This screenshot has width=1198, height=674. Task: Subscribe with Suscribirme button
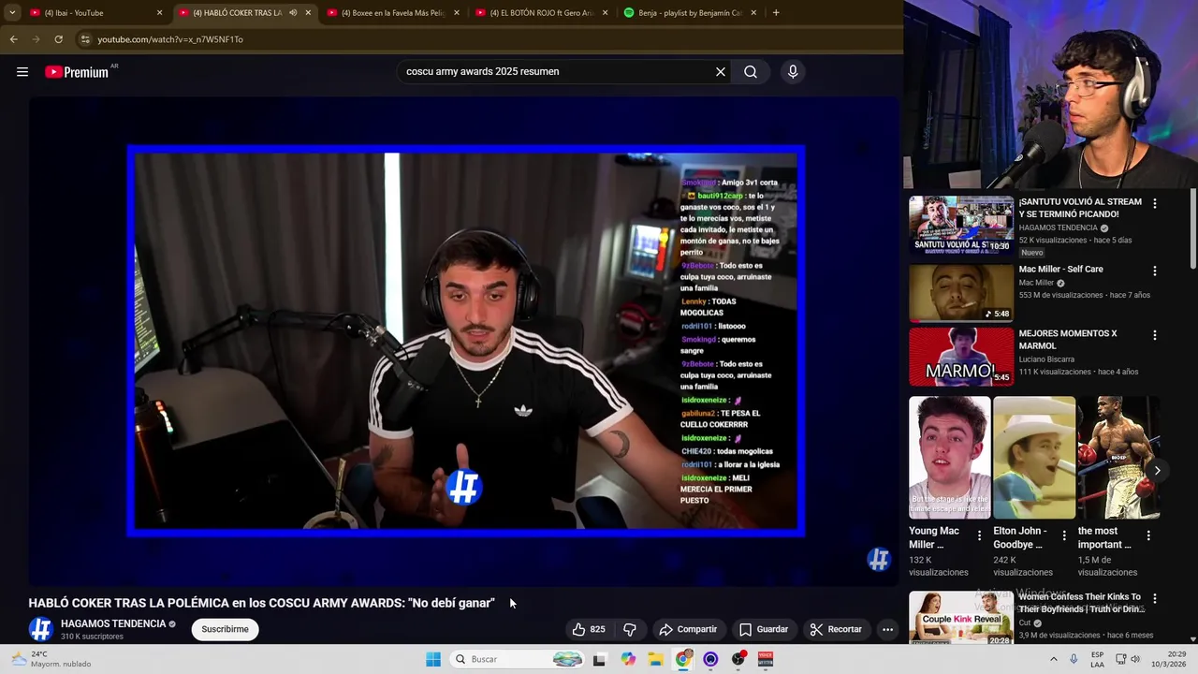(225, 629)
